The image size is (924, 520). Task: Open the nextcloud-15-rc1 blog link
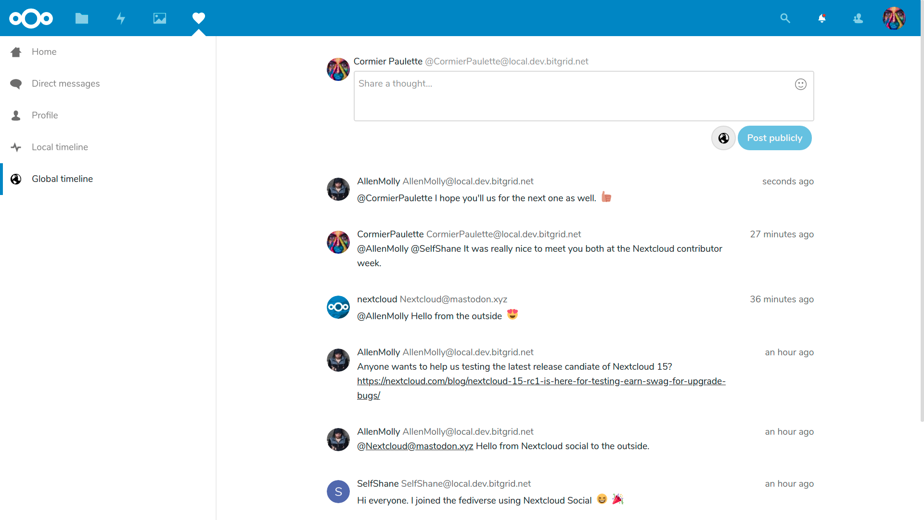click(x=541, y=381)
